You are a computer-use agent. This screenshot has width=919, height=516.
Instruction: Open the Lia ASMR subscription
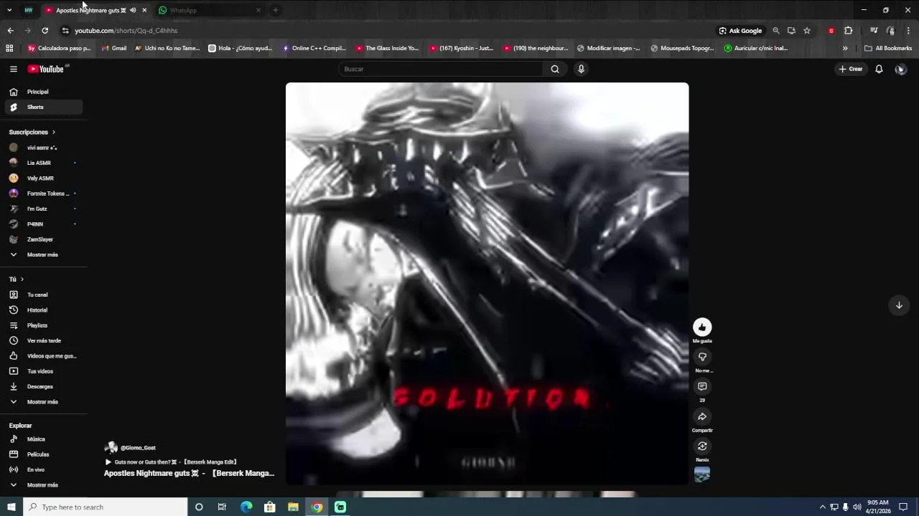click(x=44, y=163)
